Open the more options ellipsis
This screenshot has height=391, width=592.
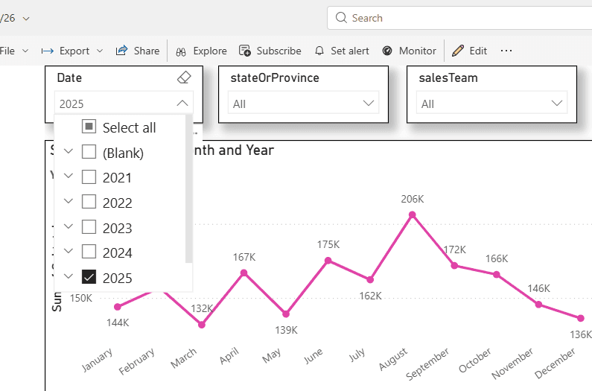506,51
